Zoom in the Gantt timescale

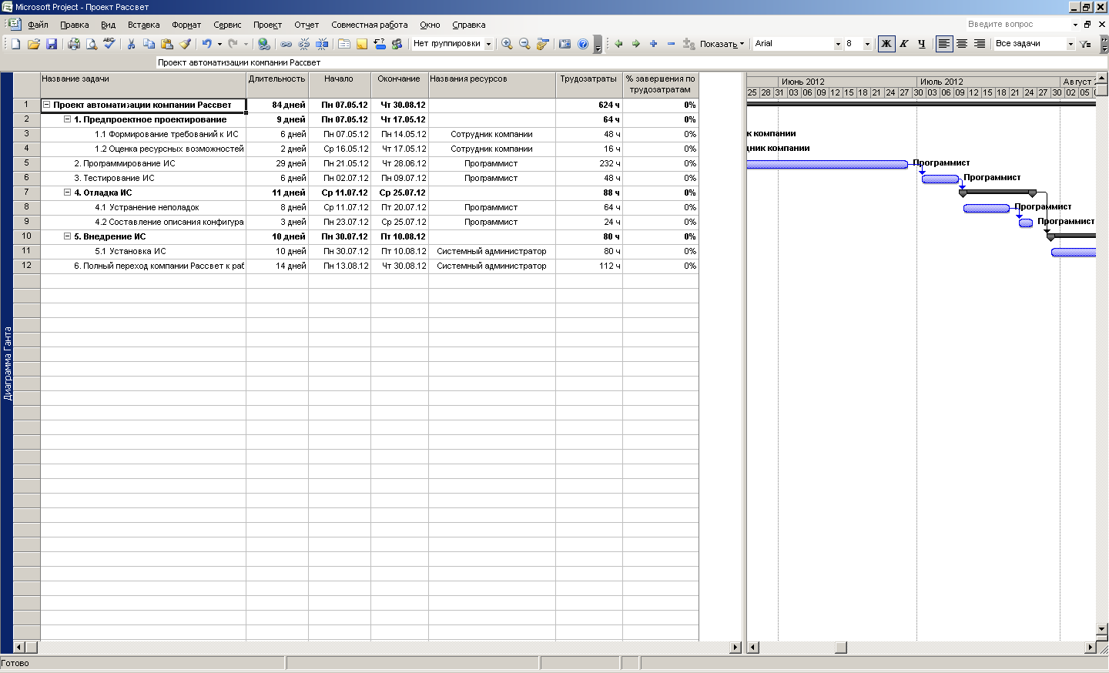click(x=507, y=44)
